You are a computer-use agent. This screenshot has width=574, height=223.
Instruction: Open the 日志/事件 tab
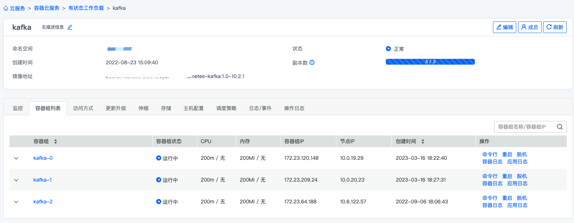(260, 108)
